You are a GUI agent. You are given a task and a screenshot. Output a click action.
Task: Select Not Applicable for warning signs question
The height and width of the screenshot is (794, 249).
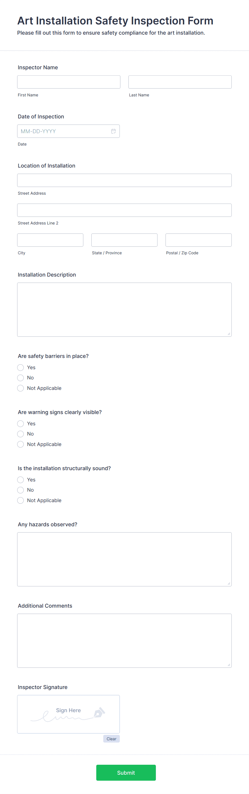pos(21,444)
